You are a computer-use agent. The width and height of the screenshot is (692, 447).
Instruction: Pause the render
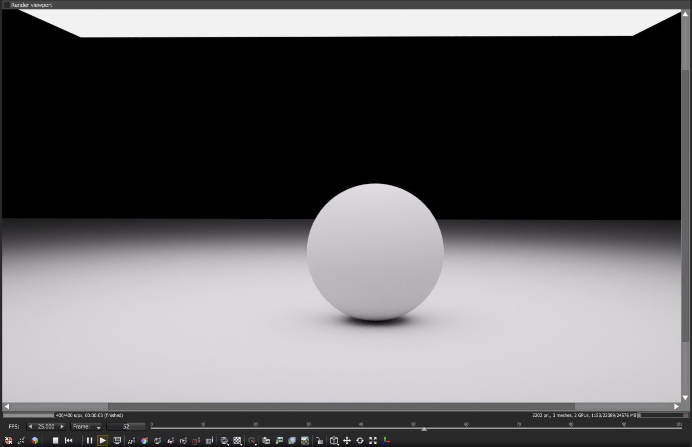(x=89, y=440)
